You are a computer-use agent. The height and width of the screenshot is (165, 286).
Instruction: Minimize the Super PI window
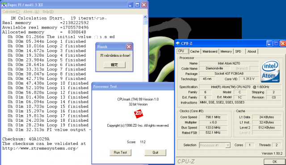tap(130, 5)
